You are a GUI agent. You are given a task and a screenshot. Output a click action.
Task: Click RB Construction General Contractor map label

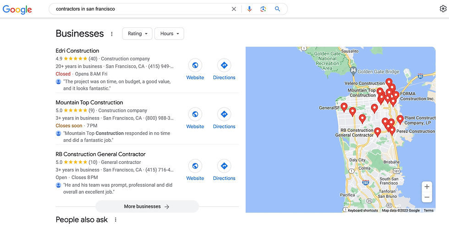coord(355,132)
